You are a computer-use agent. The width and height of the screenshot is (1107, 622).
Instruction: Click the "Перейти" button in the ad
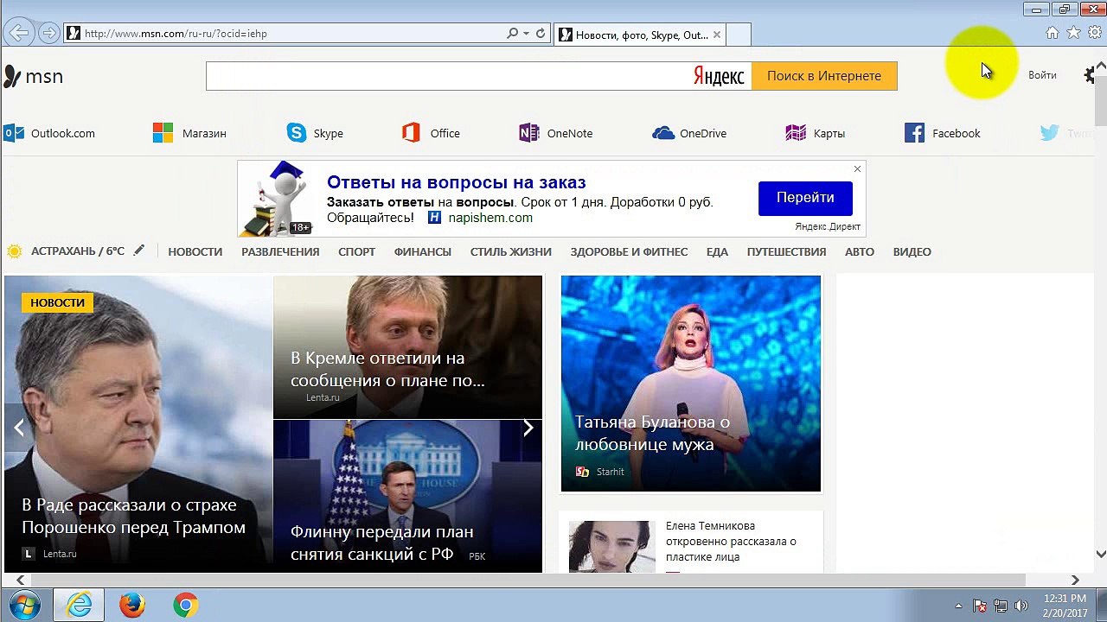[805, 198]
